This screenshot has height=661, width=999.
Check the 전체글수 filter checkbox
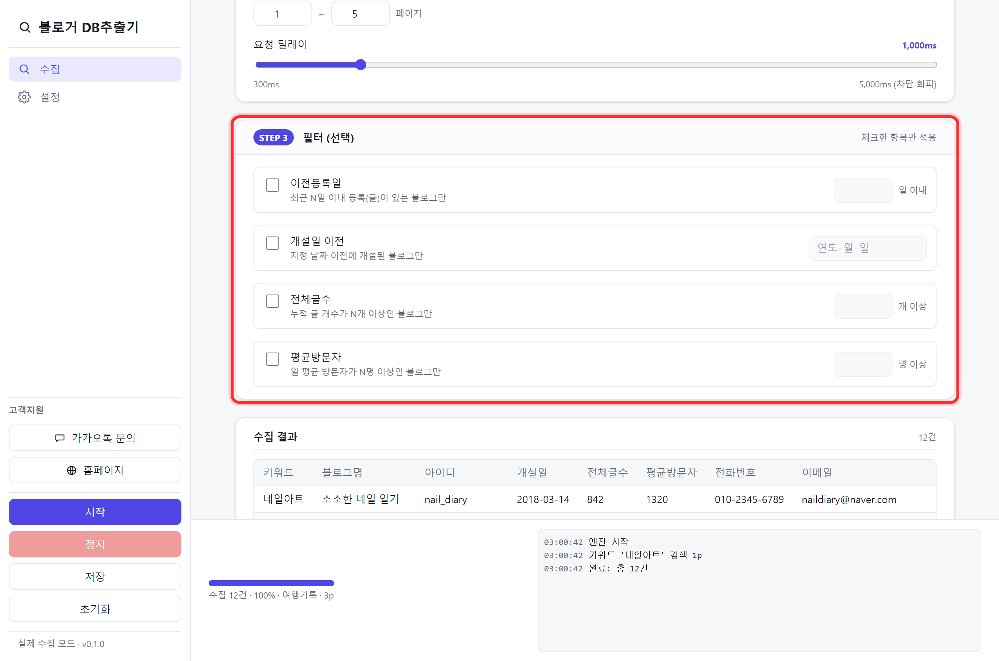(x=272, y=301)
